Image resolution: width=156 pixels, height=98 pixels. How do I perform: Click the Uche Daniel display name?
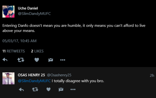tap(28, 8)
